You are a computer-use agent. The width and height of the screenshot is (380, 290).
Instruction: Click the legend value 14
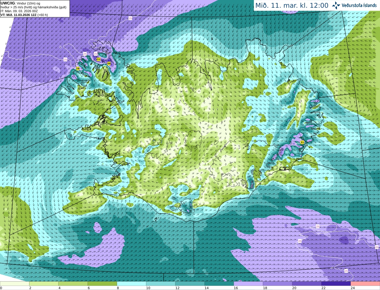(x=206, y=288)
